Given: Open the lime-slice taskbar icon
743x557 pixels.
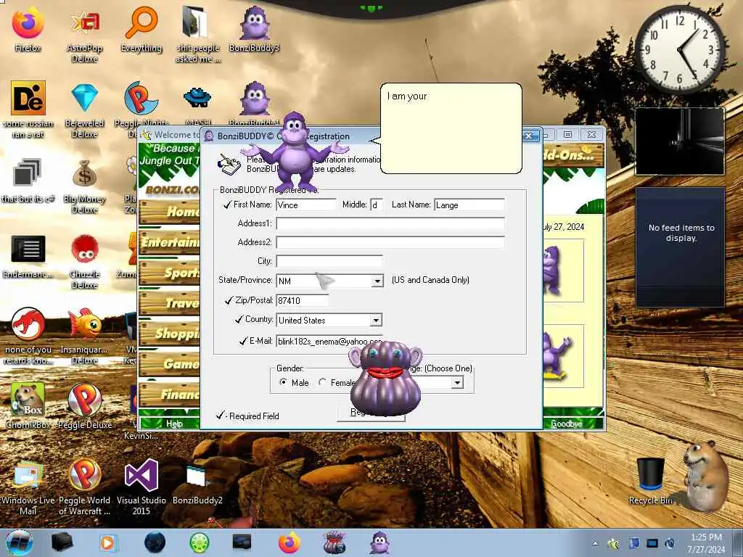Looking at the screenshot, I should pyautogui.click(x=199, y=542).
